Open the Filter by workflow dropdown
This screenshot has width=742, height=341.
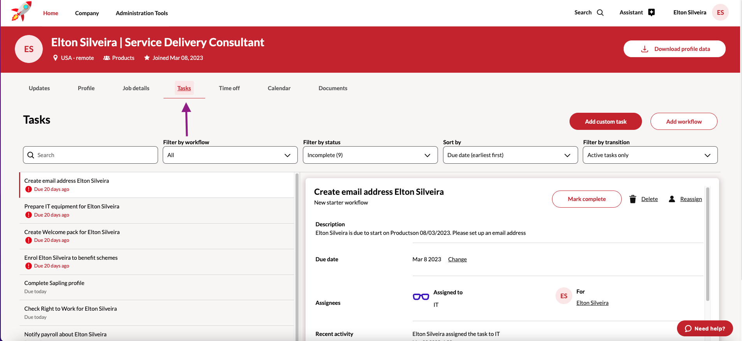click(x=230, y=155)
